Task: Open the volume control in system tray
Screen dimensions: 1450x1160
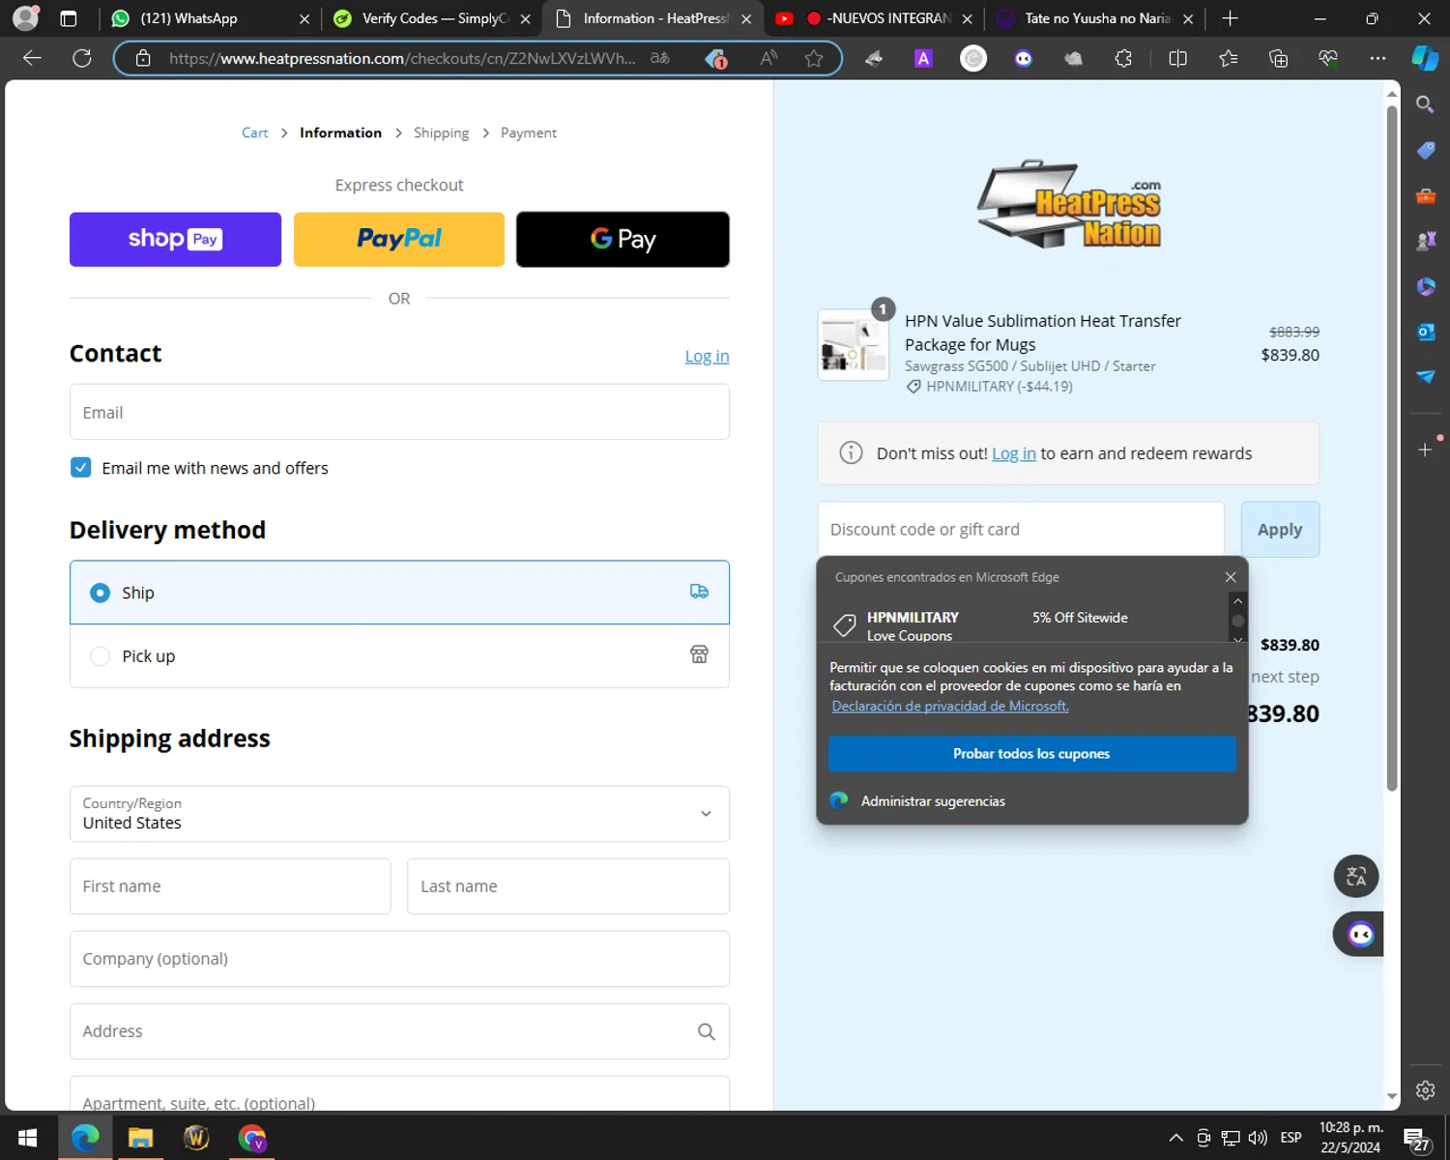Action: pyautogui.click(x=1258, y=1138)
